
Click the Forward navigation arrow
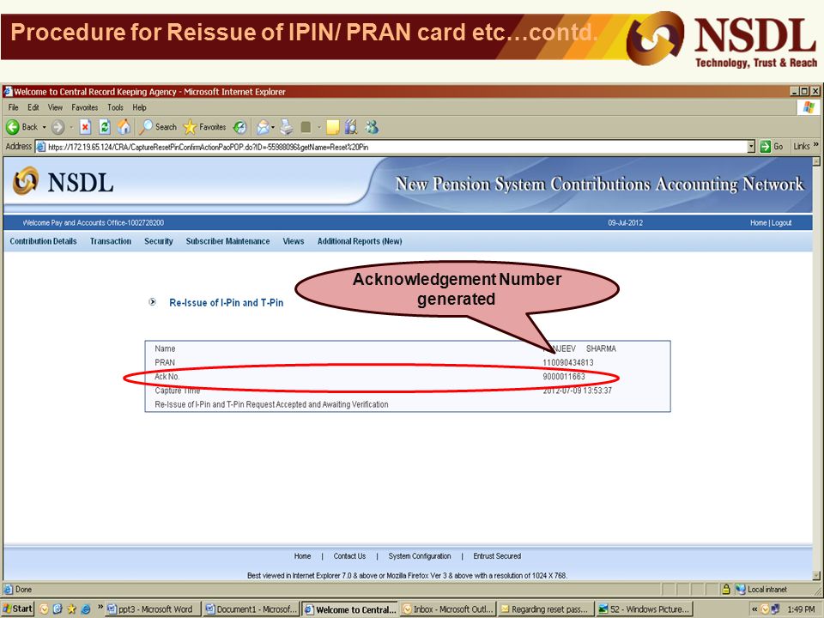[58, 127]
